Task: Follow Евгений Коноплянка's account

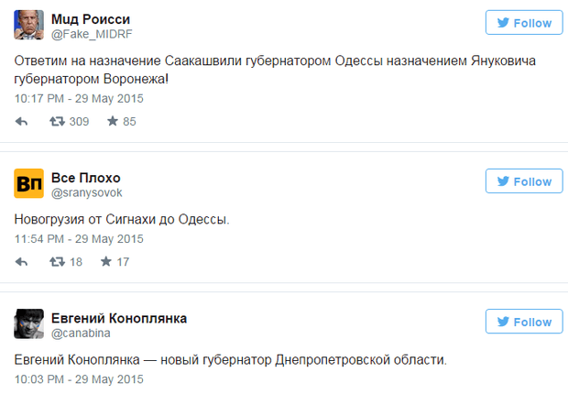Action: pos(523,323)
